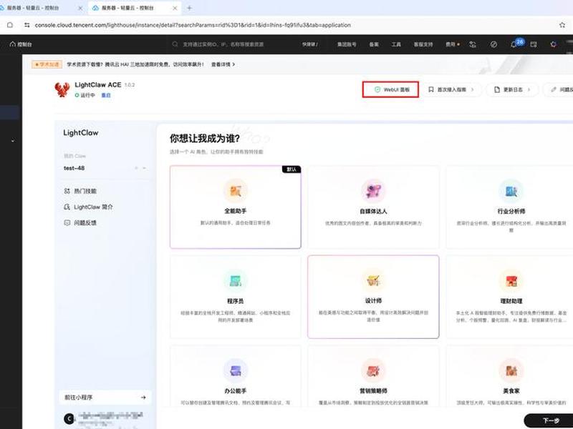Screen dimensions: 573x429
Task: Click the 运行中 status text
Action: click(87, 95)
